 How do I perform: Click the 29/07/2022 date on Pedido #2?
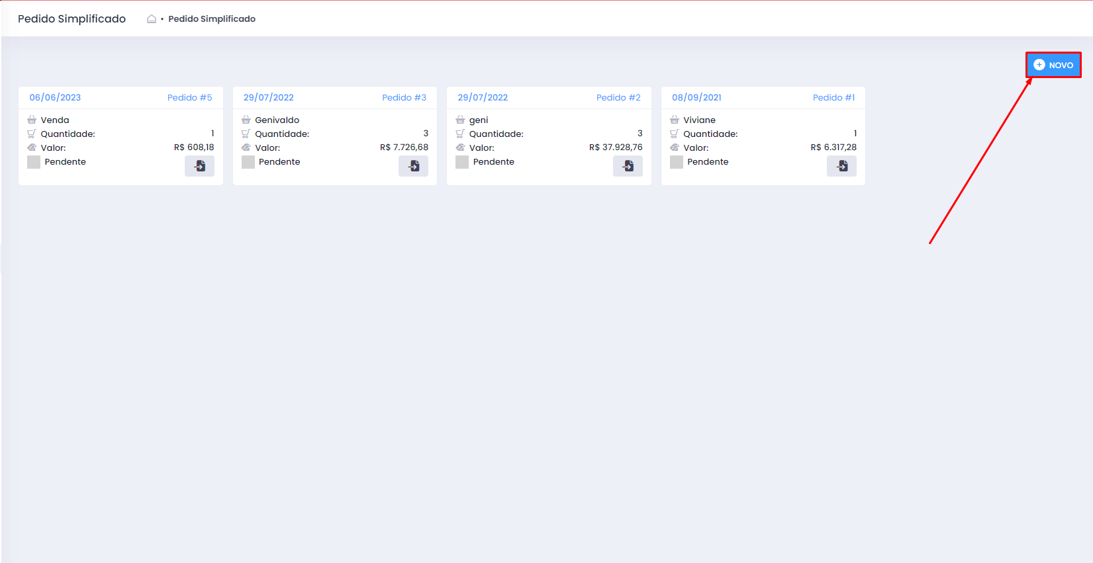tap(483, 97)
